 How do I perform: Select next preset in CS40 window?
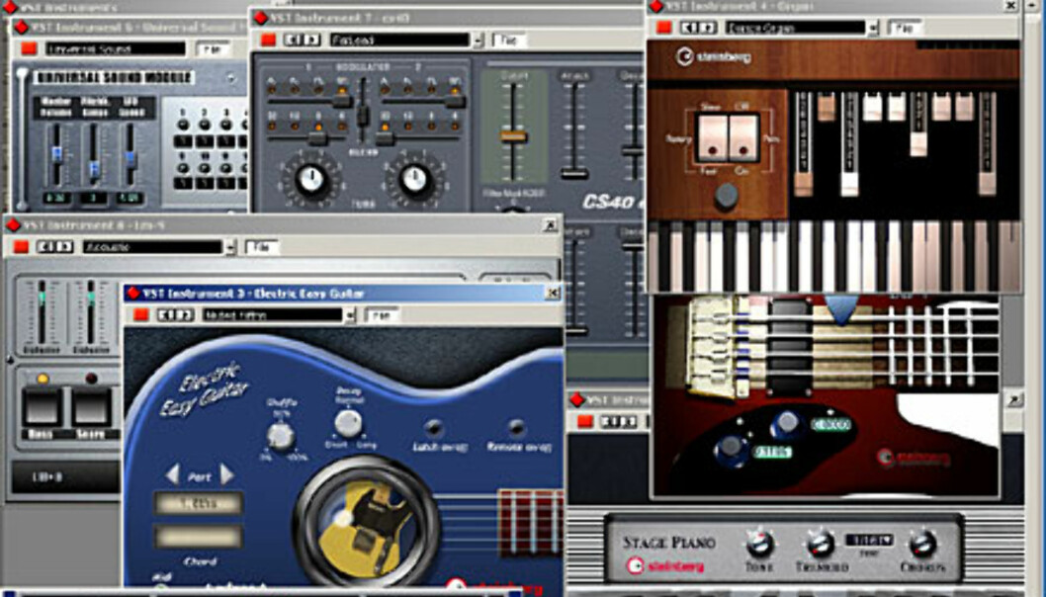pyautogui.click(x=310, y=40)
